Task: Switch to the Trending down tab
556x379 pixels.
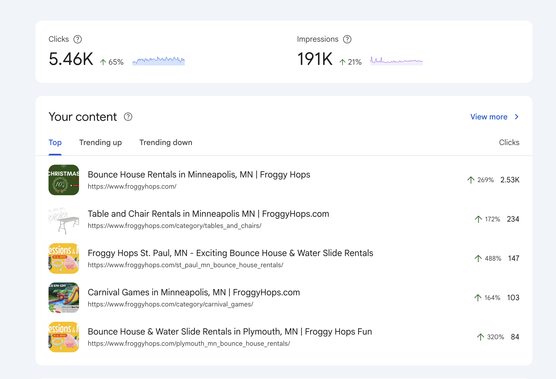Action: point(166,143)
